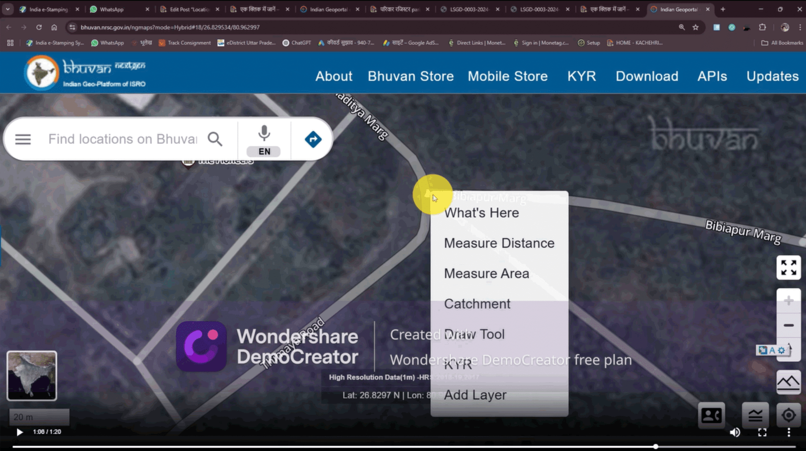Open the Track Consignment bookmark

coord(185,43)
